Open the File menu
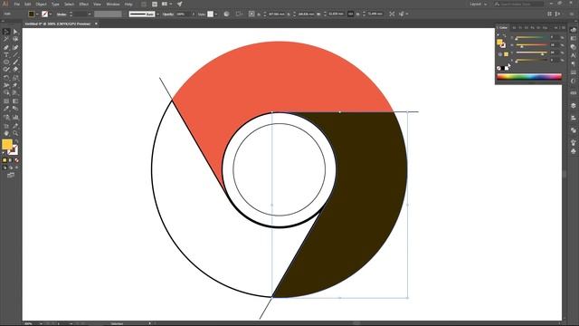 [x=17, y=4]
